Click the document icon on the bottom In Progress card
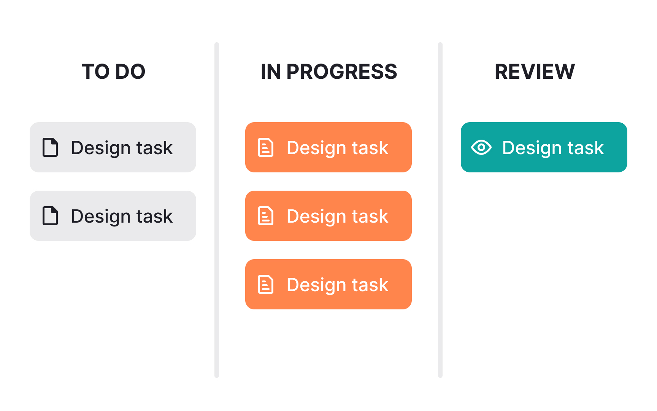The height and width of the screenshot is (411, 657). pos(266,285)
